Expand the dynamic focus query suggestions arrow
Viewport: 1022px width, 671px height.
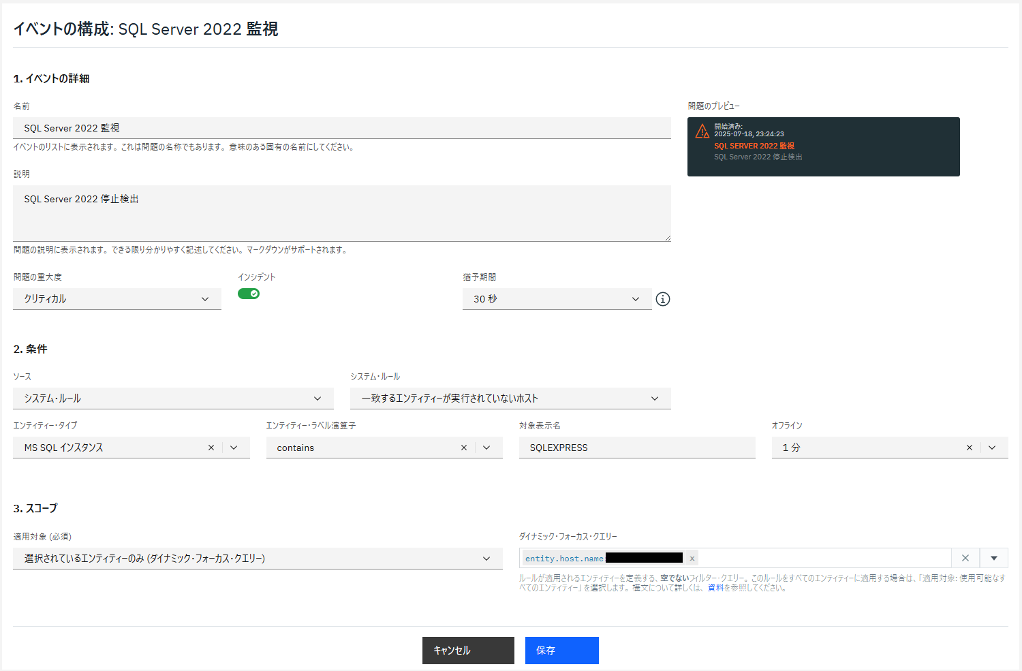point(994,558)
